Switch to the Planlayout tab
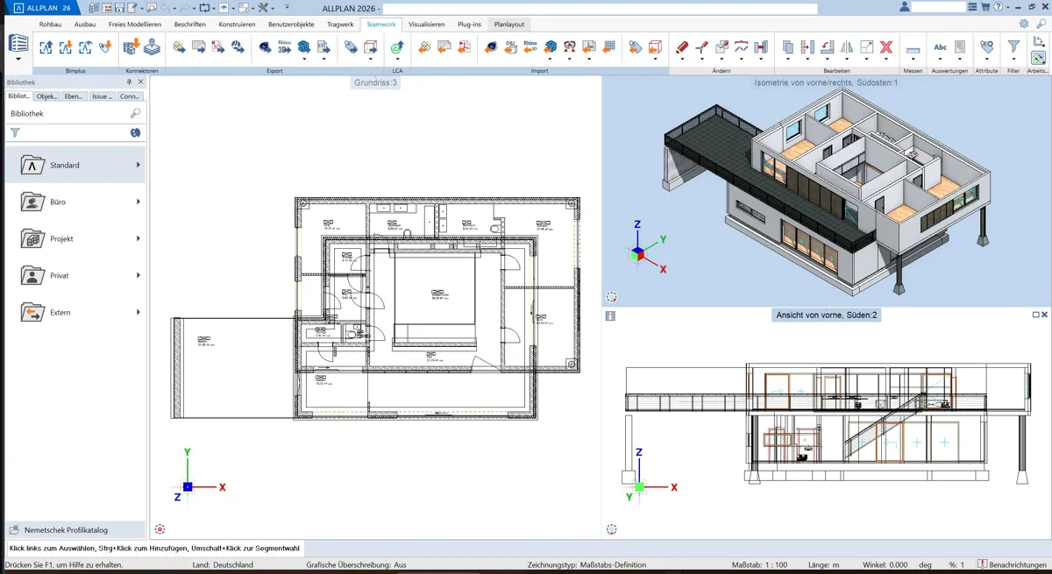1052x574 pixels. [x=509, y=25]
